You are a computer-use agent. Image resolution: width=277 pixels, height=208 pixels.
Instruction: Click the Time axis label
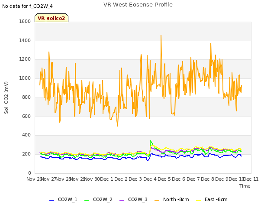pos(245,186)
